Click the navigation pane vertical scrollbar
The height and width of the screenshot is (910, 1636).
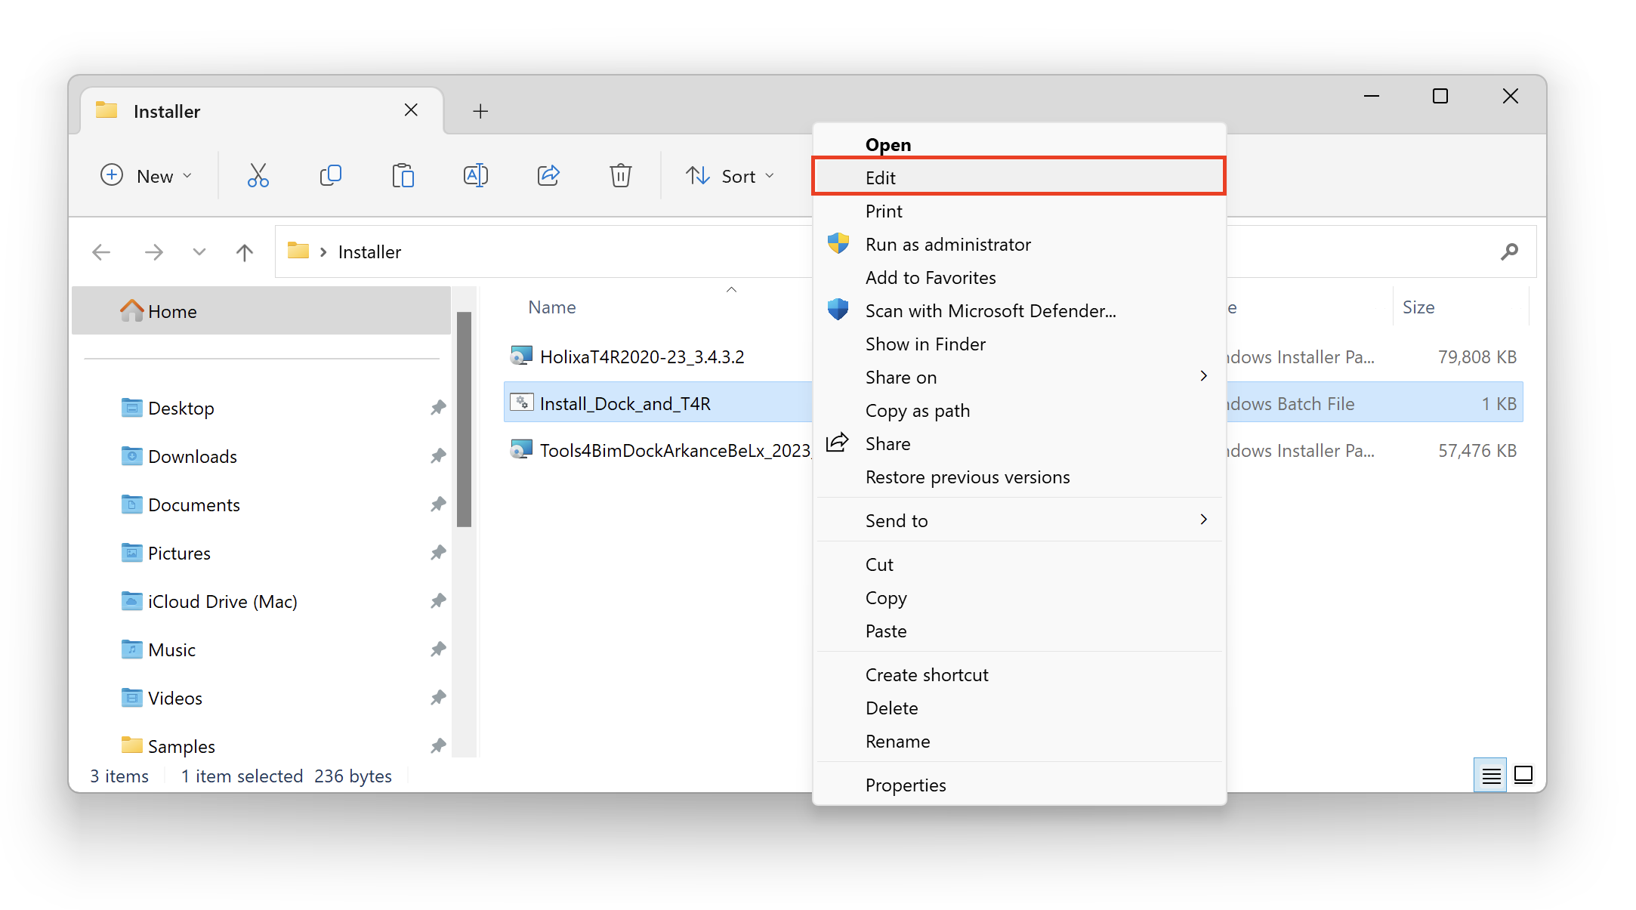coord(465,419)
